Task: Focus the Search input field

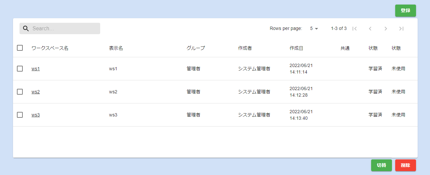Action: tap(64, 29)
